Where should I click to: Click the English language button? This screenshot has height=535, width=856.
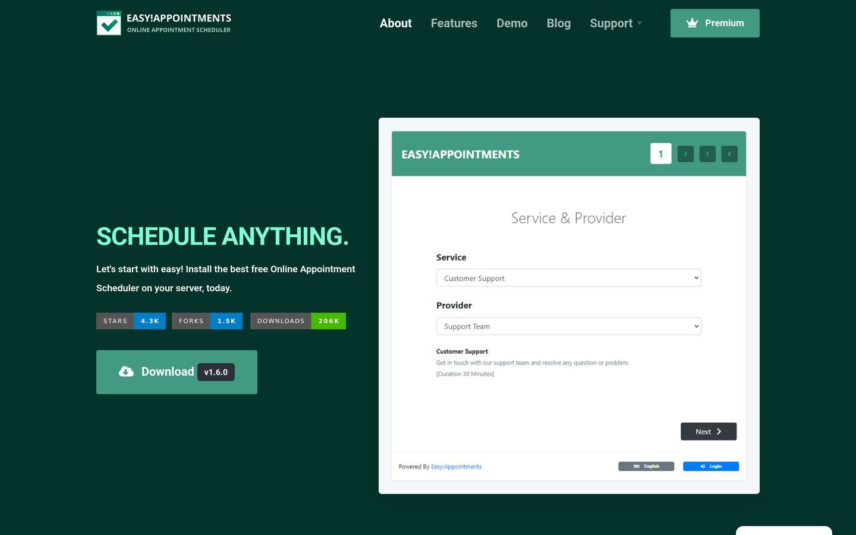tap(646, 466)
